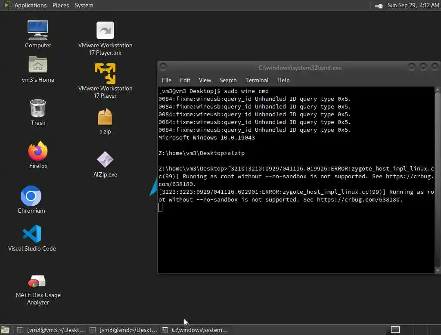
Task: Click the clock showing Sun Sep 29
Action: [x=413, y=5]
